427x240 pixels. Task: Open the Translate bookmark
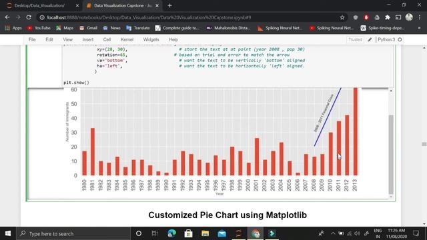point(138,28)
